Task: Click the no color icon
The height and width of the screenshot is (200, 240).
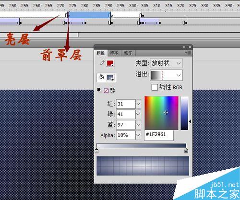Action: click(x=106, y=91)
